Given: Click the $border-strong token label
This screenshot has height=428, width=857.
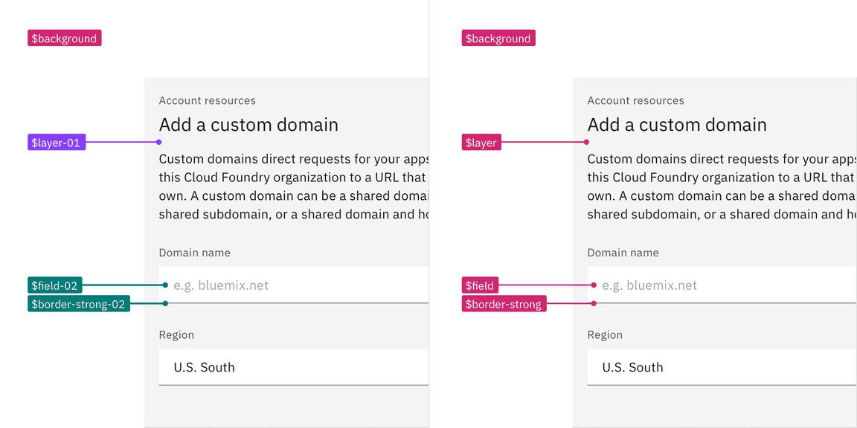Looking at the screenshot, I should click(504, 303).
